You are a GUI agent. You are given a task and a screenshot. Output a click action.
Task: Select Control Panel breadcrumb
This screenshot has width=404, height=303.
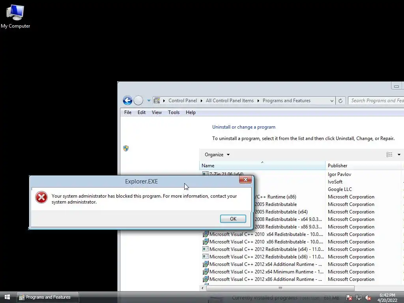point(182,101)
